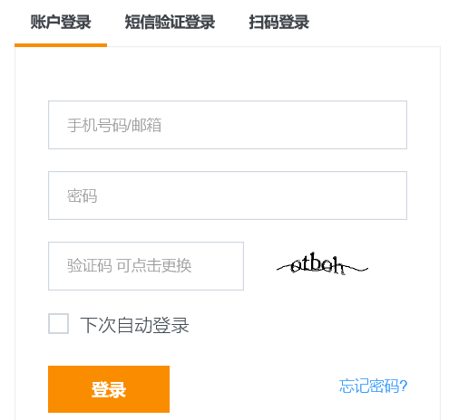Screen dimensions: 449x420
Task: Choose QR code scan login tab
Action: 278,22
